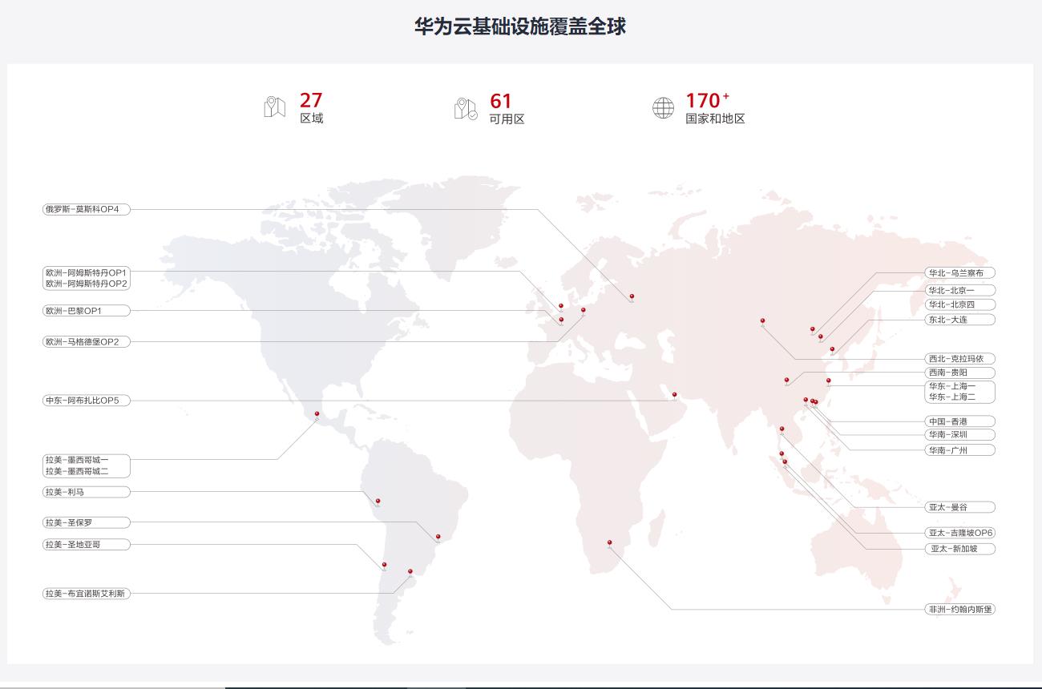This screenshot has width=1042, height=689.
Task: Click the Moscow map pin in Russia
Action: (632, 297)
